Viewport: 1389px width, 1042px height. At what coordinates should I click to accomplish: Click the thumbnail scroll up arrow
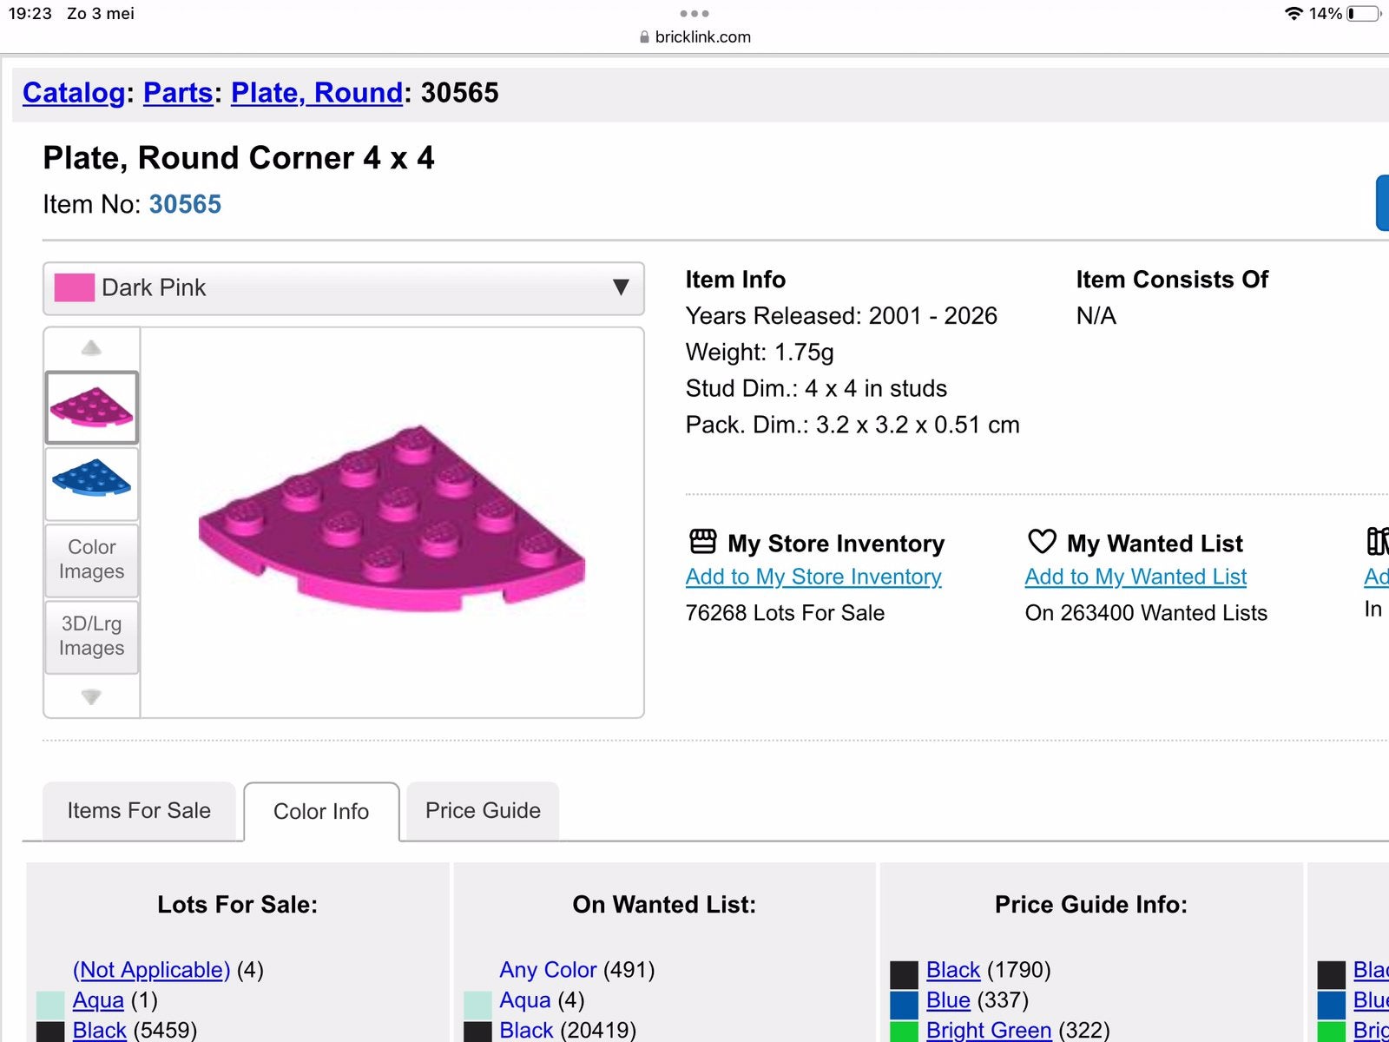coord(91,348)
